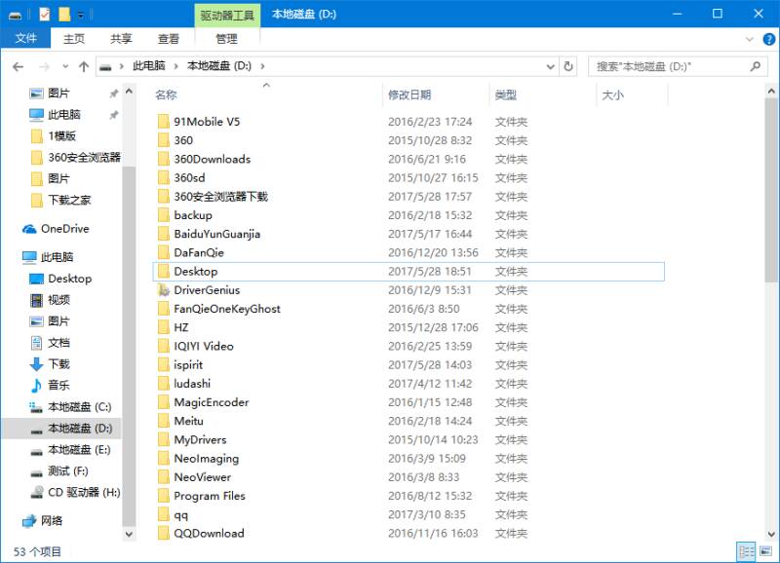Sort by the 名称 column header
This screenshot has width=780, height=563.
click(166, 94)
